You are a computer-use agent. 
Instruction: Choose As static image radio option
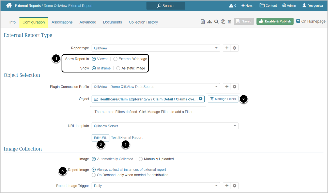(x=118, y=68)
